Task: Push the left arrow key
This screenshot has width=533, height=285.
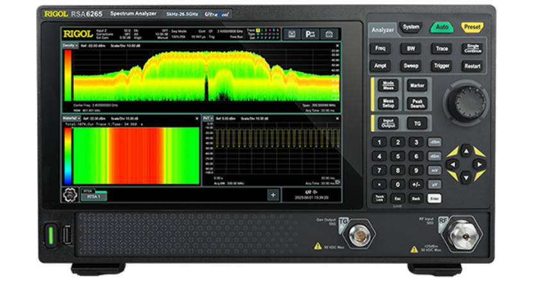Action: [452, 164]
